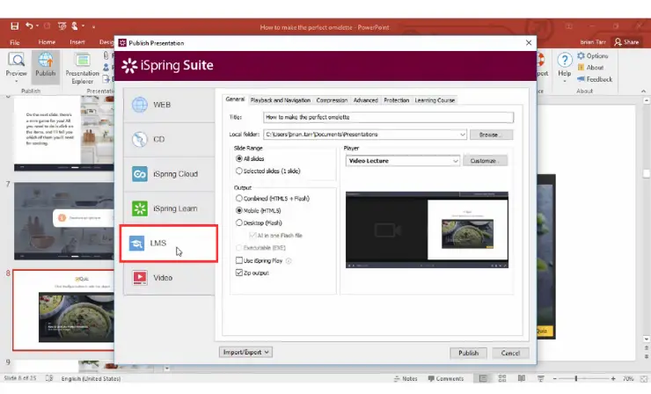Viewport: 651px width, 394px height.
Task: Click the spell check icon in status bar
Action: pyautogui.click(x=49, y=378)
